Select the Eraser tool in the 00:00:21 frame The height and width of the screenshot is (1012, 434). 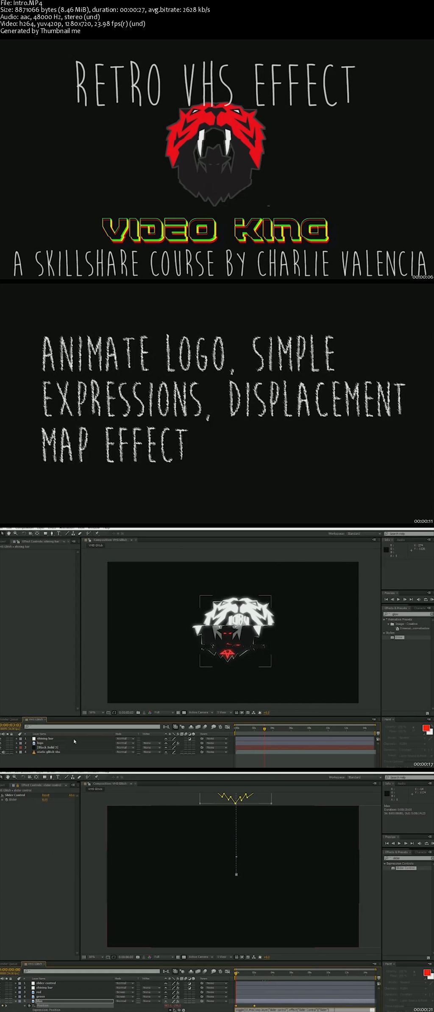(80, 777)
